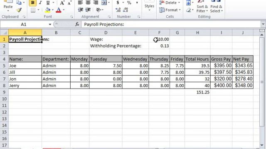Click the Increase Decimal icon
This screenshot has height=149, width=266.
click(x=118, y=10)
